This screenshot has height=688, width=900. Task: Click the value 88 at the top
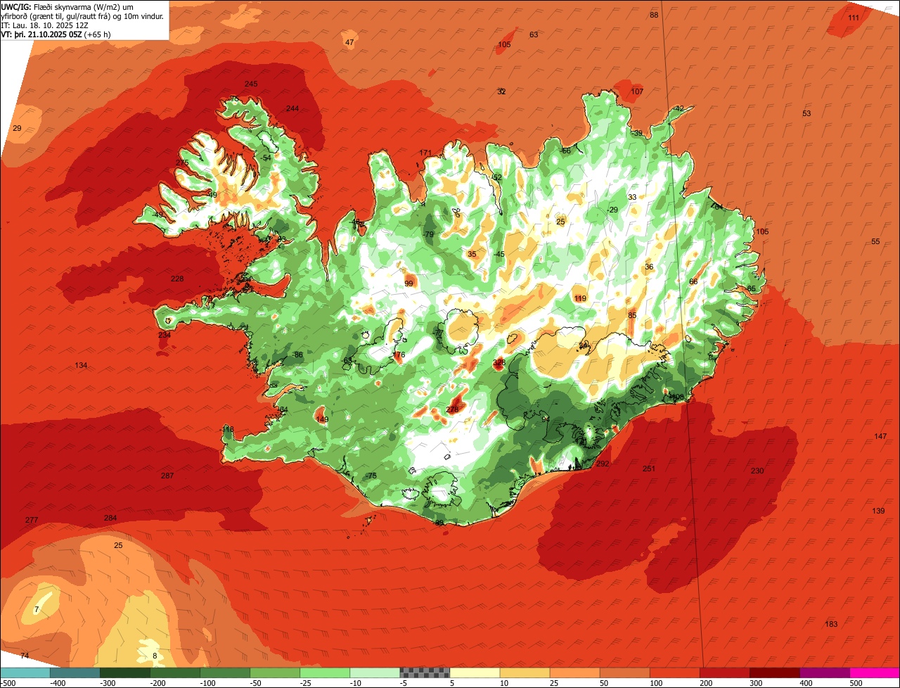(x=654, y=15)
